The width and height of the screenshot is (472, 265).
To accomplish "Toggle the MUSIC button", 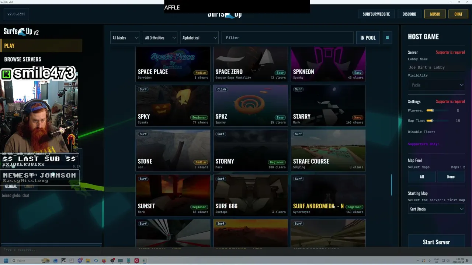I will coord(435,14).
